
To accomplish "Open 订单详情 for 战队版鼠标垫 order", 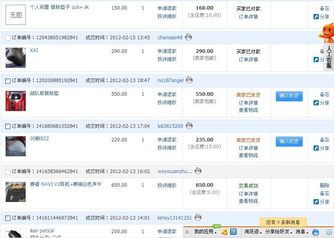I will pos(248,103).
